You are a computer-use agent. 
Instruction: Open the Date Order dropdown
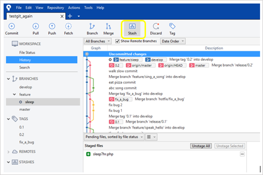[173, 41]
